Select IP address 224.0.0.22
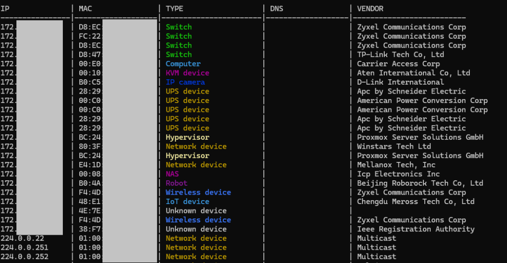Viewport: 507px width, 263px height. click(22, 238)
